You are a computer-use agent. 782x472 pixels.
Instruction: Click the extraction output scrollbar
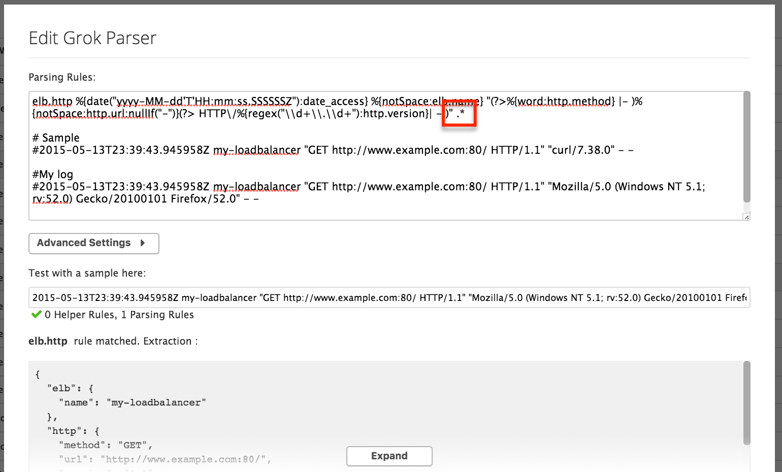746,402
